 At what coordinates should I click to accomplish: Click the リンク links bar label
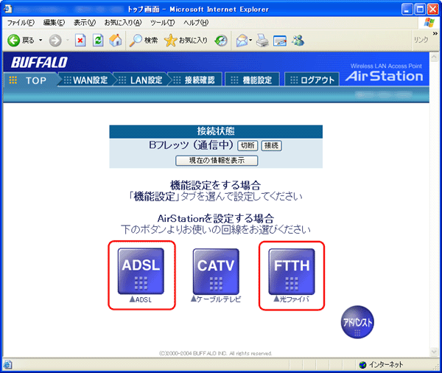click(421, 40)
